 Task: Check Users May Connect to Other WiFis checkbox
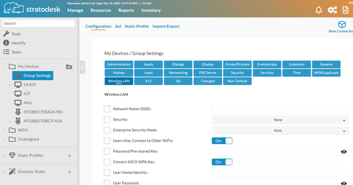(x=107, y=141)
